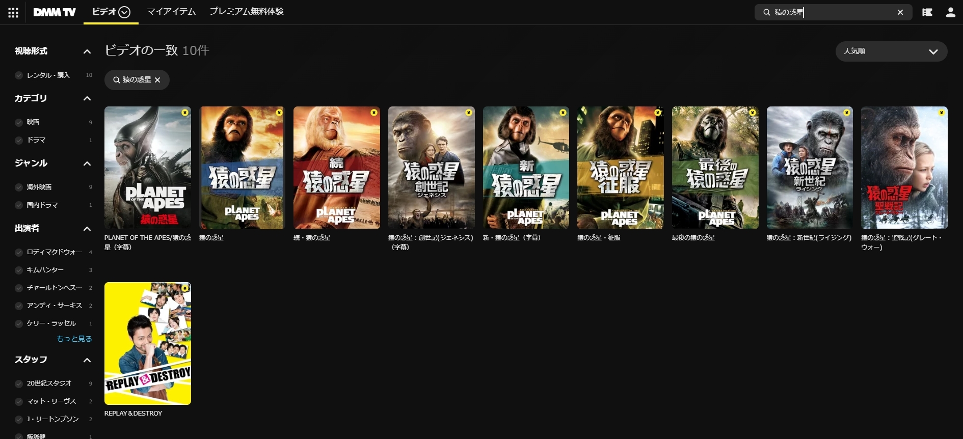This screenshot has width=963, height=439.
Task: Go to マイアイテム tab
Action: (171, 11)
